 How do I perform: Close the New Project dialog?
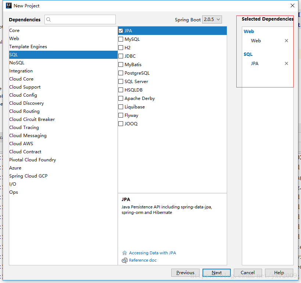[292, 6]
